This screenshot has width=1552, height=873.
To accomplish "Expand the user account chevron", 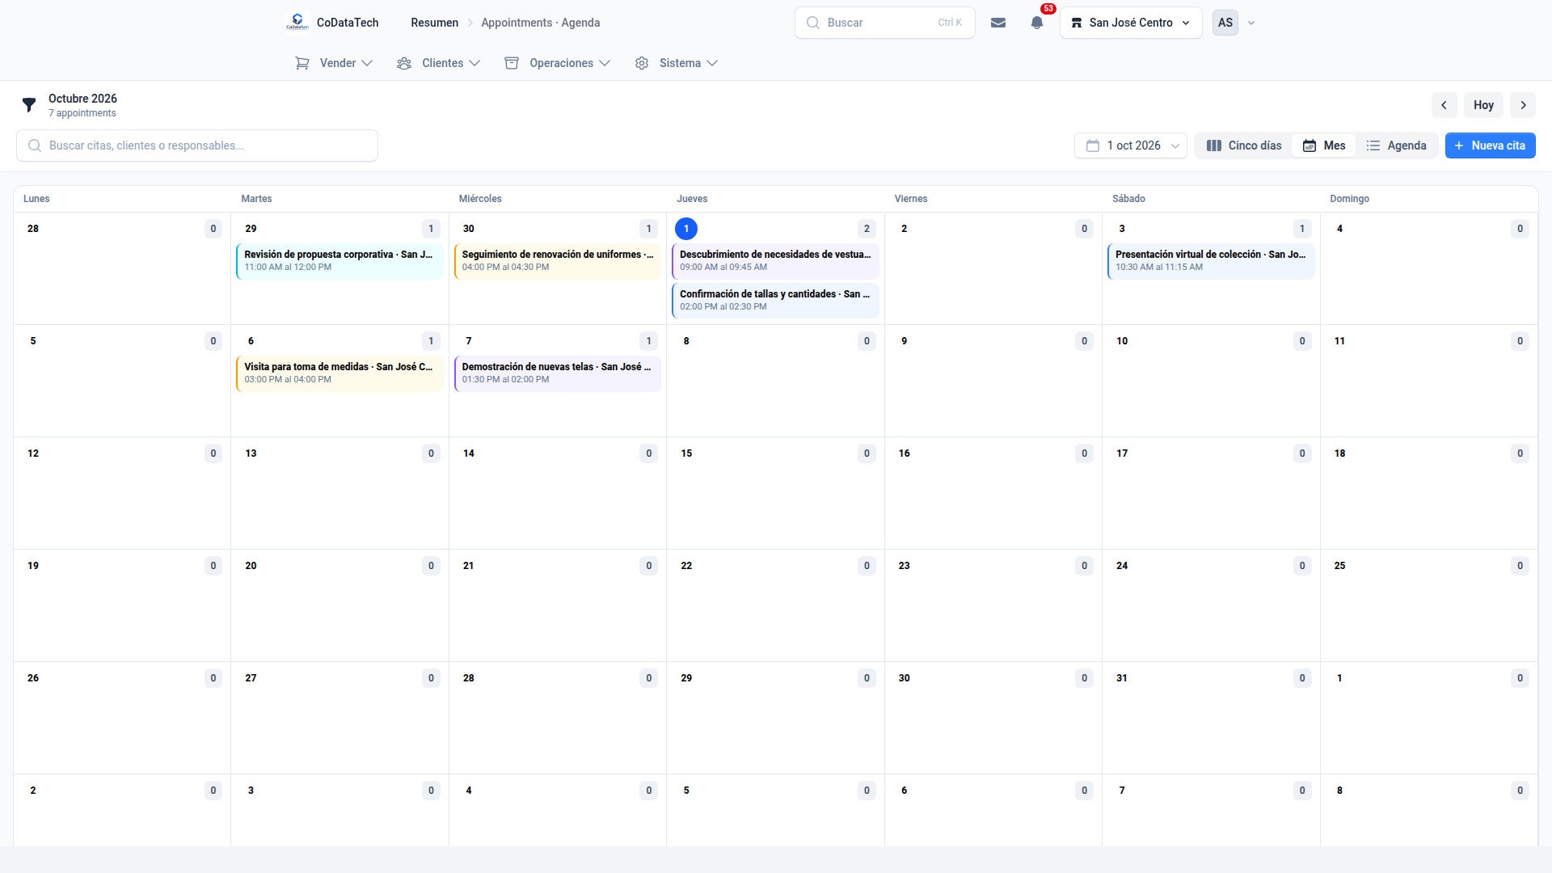I will (1251, 23).
